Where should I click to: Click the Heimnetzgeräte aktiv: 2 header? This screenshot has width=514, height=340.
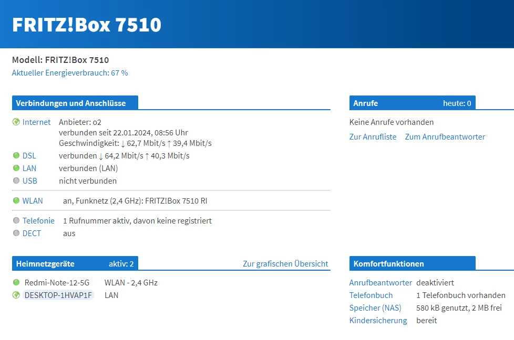(x=75, y=264)
